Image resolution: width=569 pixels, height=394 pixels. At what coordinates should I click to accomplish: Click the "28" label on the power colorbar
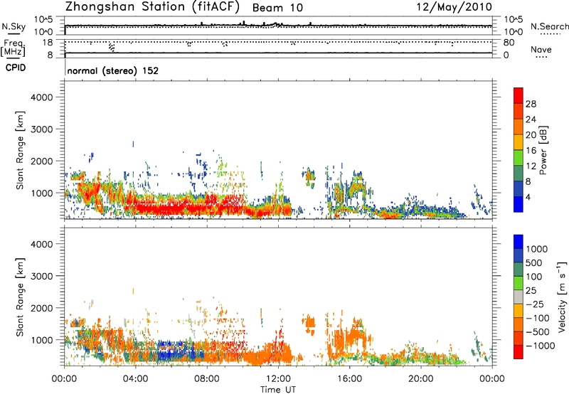[531, 104]
